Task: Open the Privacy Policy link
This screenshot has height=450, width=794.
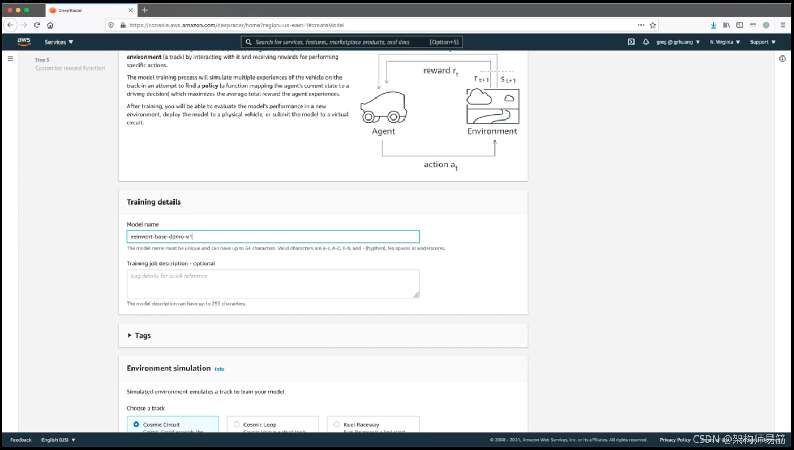Action: pyautogui.click(x=675, y=440)
